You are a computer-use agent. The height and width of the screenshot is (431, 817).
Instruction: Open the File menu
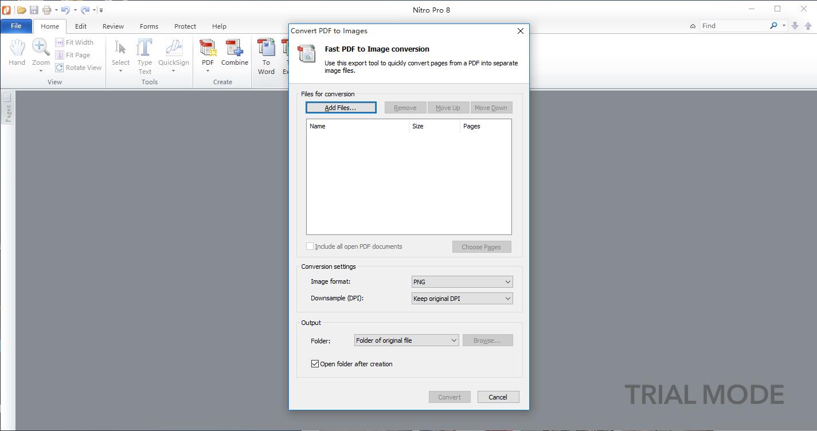click(x=16, y=26)
